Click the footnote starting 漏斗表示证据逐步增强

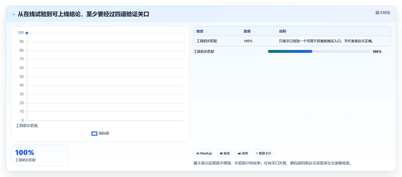coord(272,163)
